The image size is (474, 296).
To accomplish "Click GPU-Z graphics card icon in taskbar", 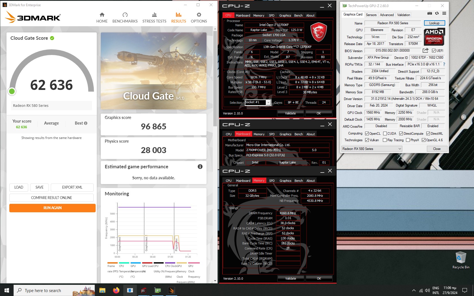I will (x=157, y=290).
